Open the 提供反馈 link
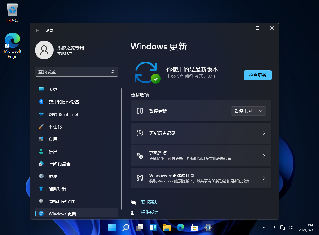This screenshot has width=319, height=235. coord(150,212)
